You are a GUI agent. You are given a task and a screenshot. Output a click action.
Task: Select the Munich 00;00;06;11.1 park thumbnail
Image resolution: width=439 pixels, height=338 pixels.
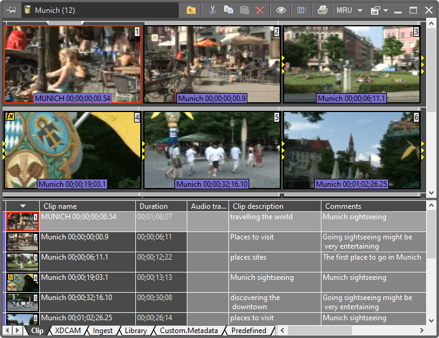point(351,64)
